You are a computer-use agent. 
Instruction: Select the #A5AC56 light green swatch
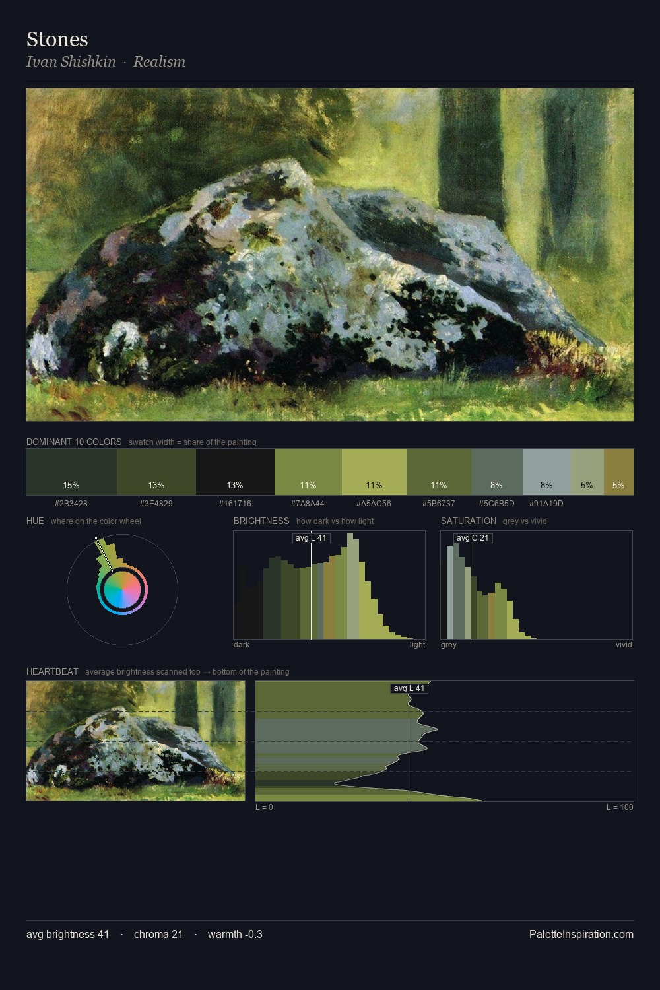(374, 472)
